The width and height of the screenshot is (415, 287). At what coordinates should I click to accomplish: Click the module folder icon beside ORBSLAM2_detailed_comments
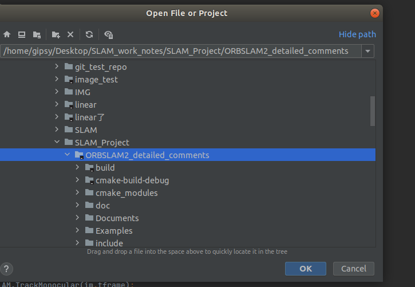[79, 155]
